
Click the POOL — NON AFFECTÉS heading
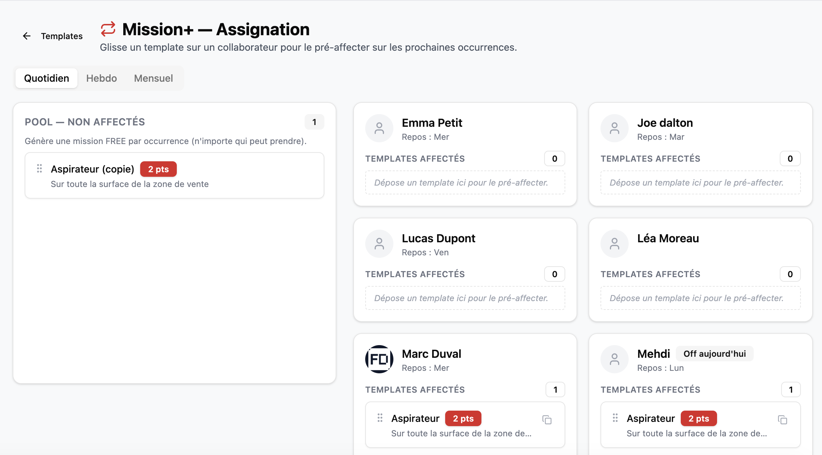pyautogui.click(x=85, y=122)
